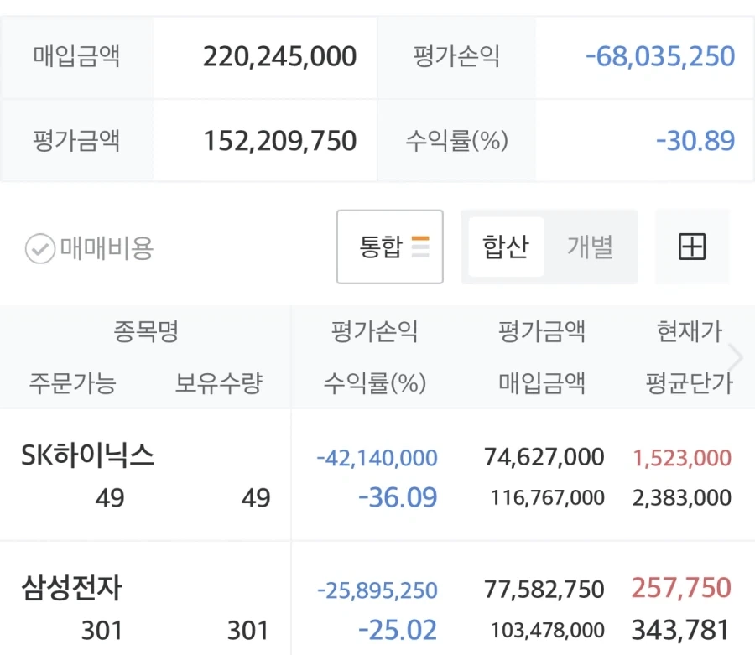Open the 통합 account dropdown

390,247
